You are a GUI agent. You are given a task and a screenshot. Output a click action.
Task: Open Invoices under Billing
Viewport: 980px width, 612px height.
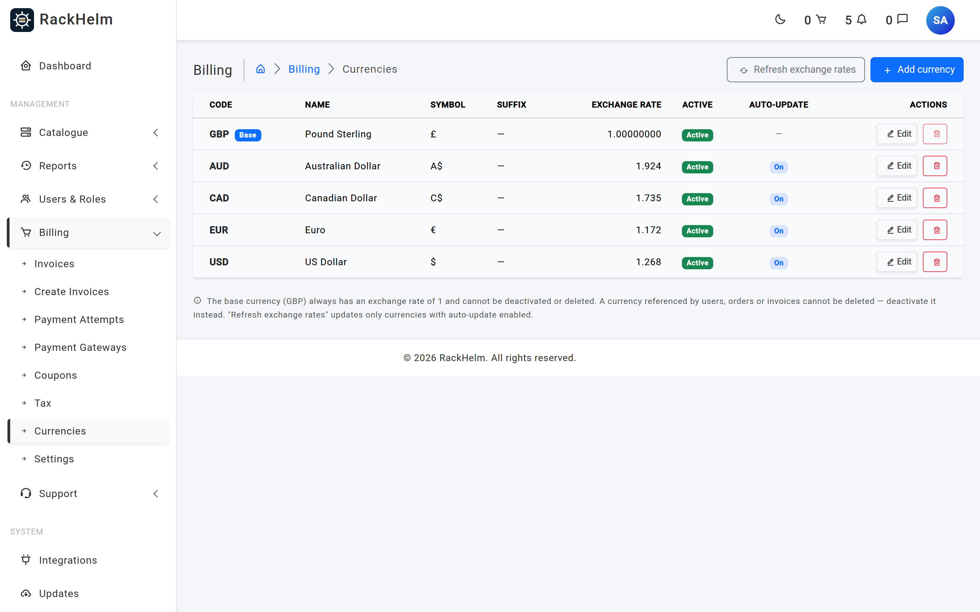click(88, 264)
